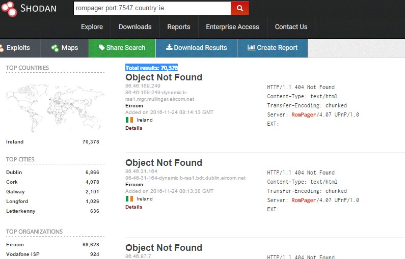Image resolution: width=405 pixels, height=259 pixels.
Task: Click the Download Results arrow icon
Action: 169,47
